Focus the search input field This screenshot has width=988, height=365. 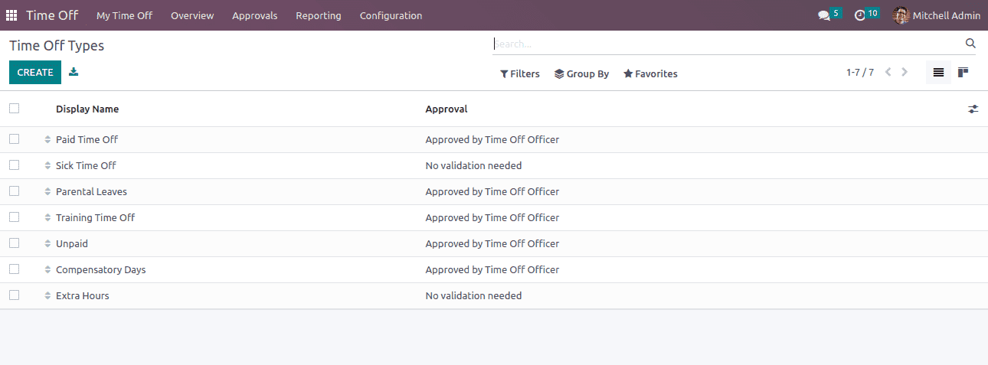coord(728,44)
